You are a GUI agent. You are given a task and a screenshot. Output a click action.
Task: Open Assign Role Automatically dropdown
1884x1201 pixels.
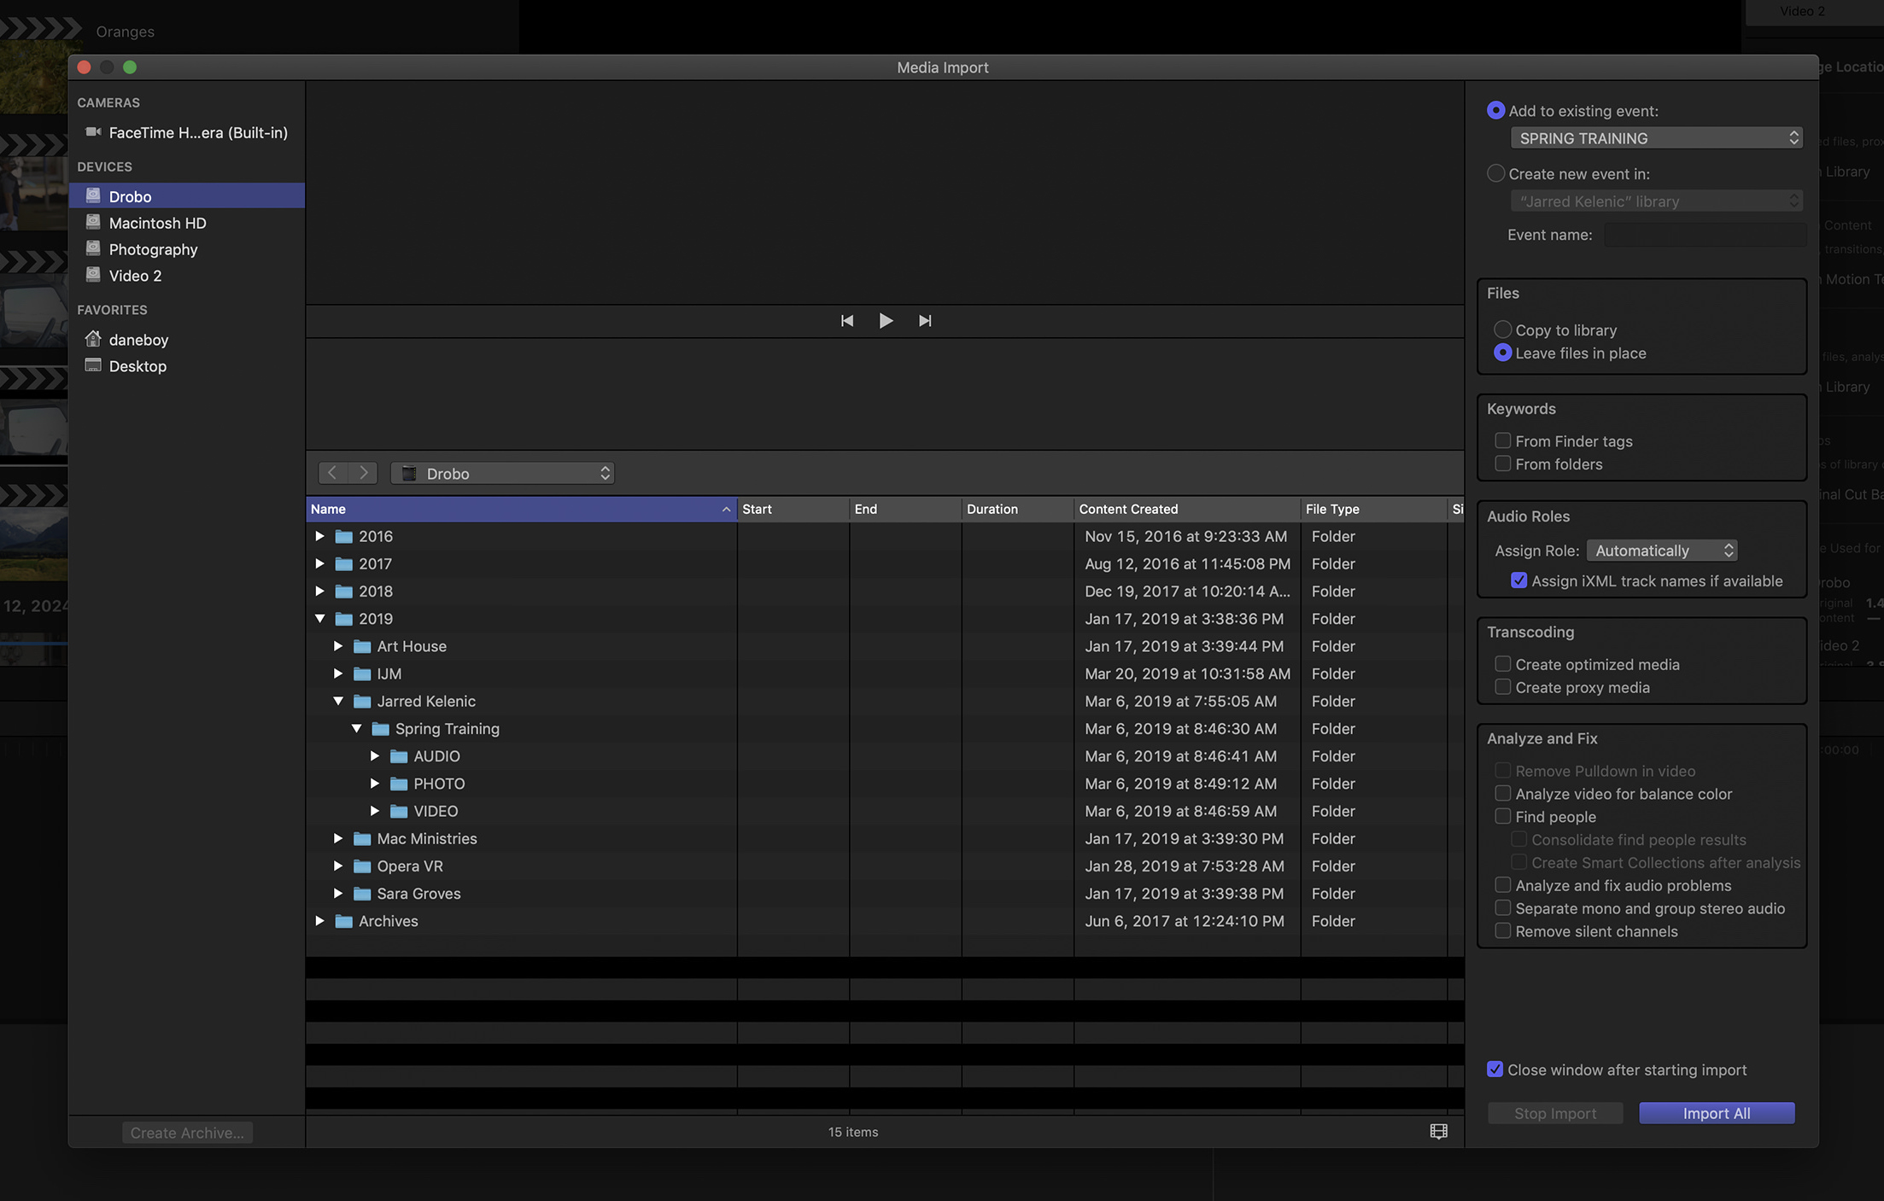[x=1662, y=551]
